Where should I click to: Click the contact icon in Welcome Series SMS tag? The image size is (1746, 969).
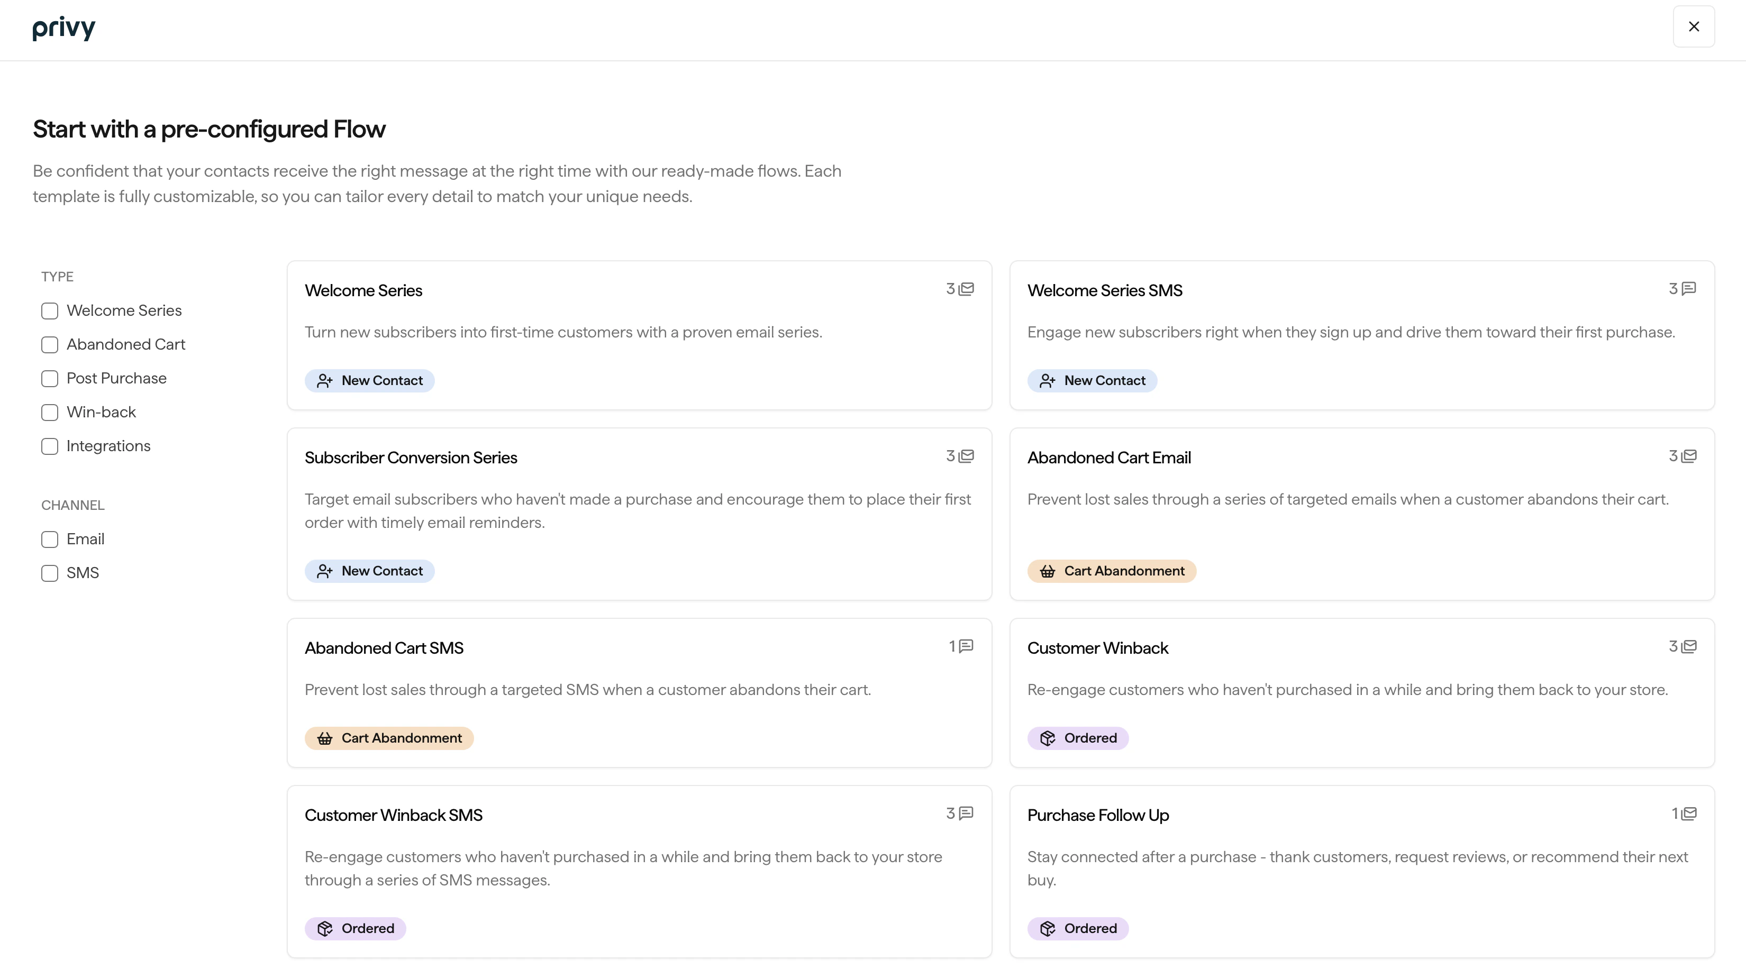coord(1047,380)
